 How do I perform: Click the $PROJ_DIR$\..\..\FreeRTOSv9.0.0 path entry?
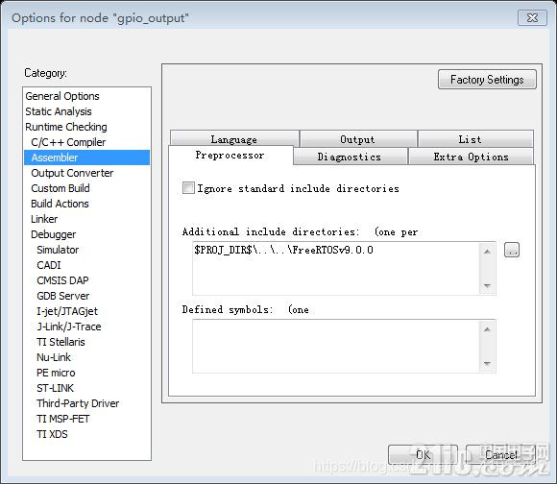pos(283,250)
